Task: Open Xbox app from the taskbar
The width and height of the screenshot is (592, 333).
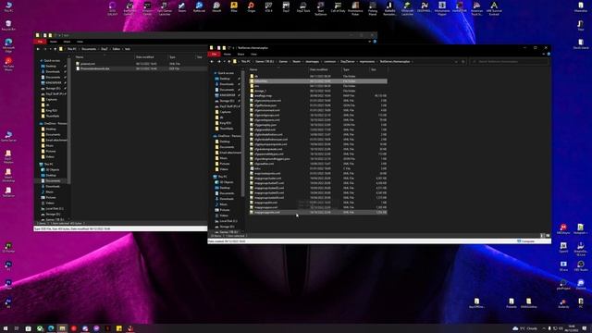Action: 40,328
